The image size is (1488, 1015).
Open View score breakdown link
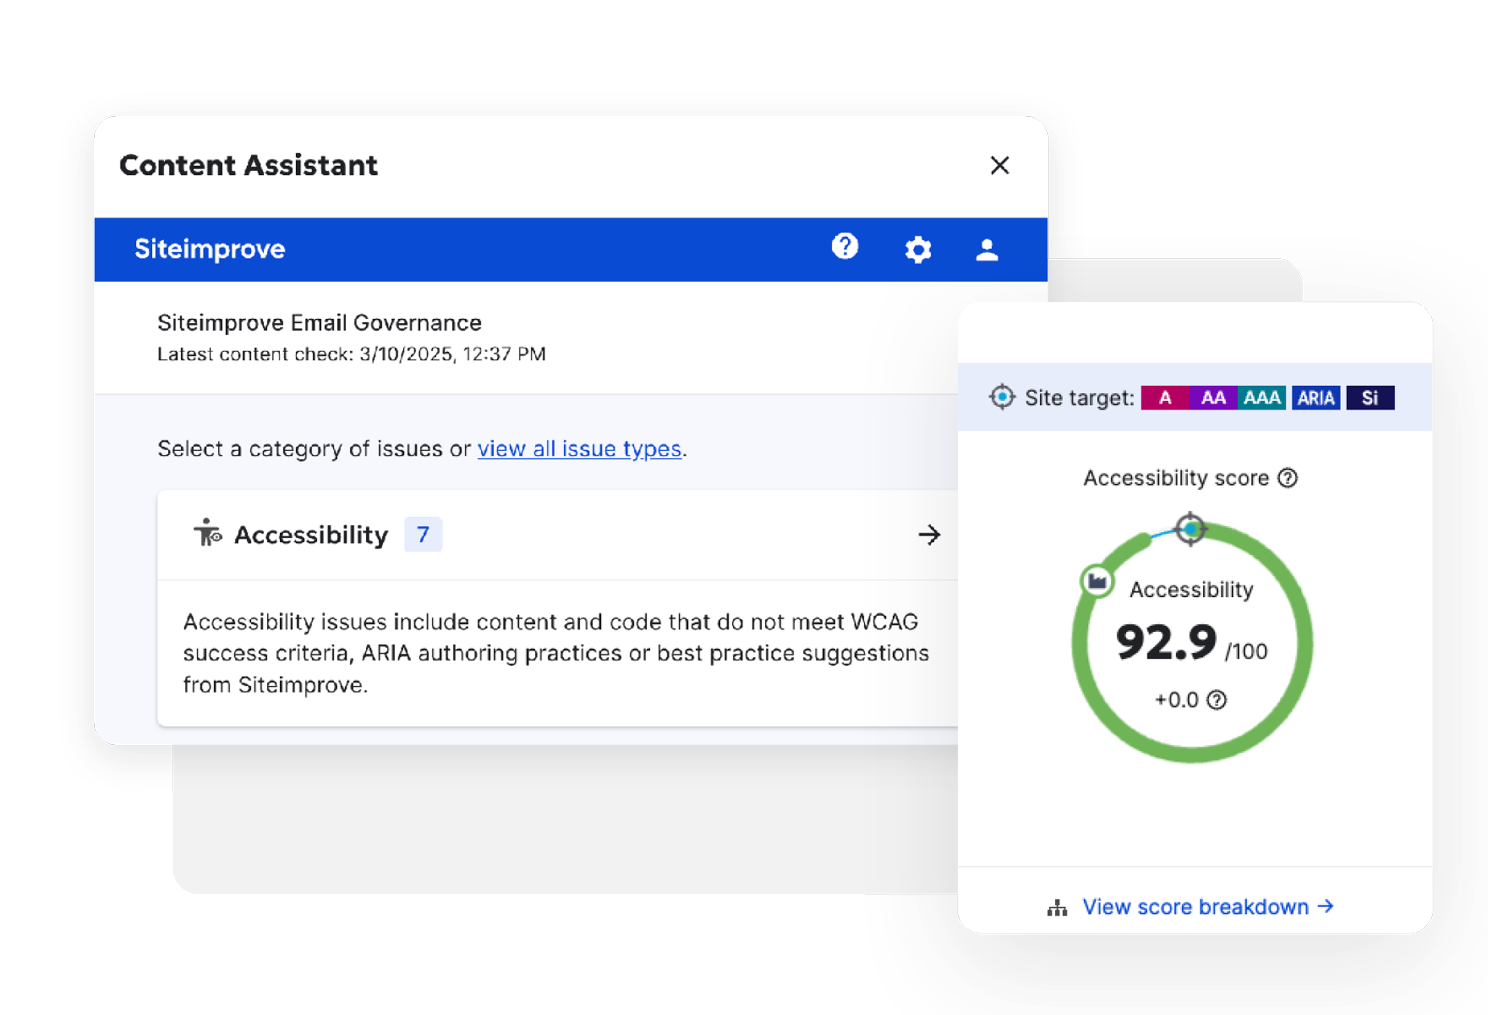1208,907
